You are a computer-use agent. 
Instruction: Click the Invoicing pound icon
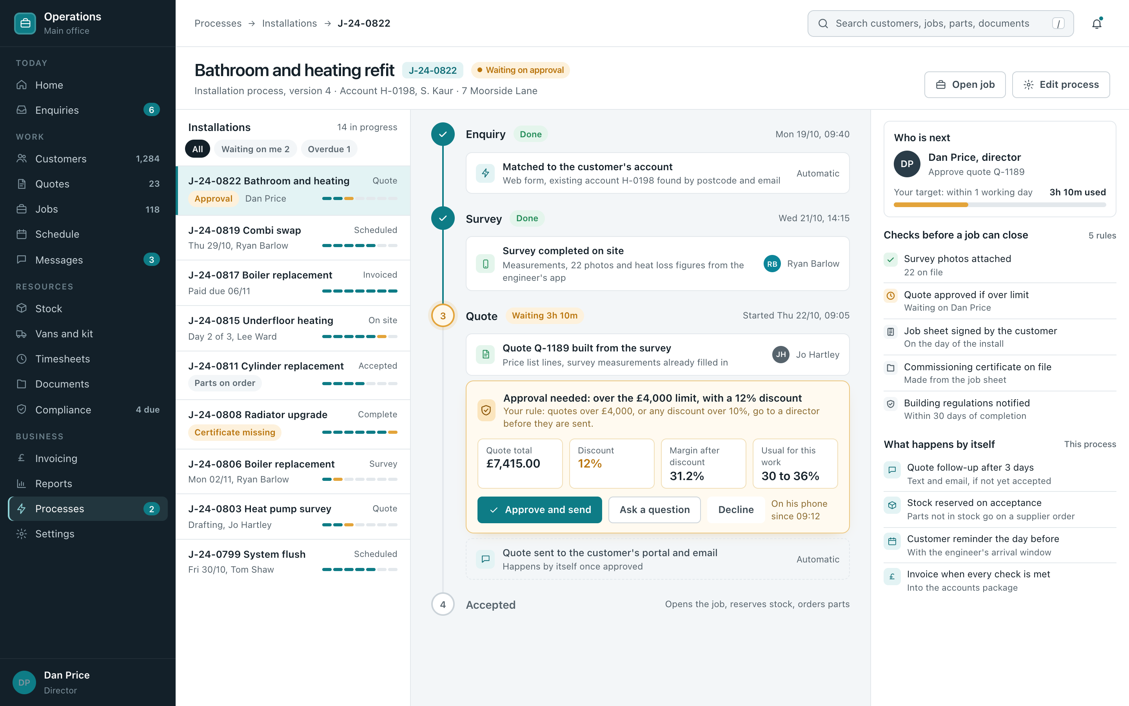tap(22, 458)
